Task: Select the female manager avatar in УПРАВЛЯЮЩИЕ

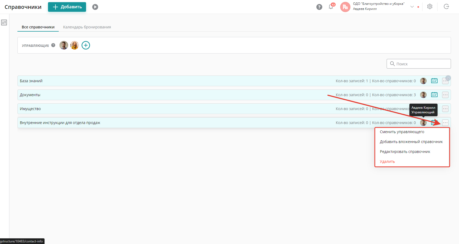Action: tap(75, 45)
